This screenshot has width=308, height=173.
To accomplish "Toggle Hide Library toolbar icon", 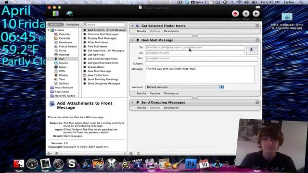I will coord(56,13).
